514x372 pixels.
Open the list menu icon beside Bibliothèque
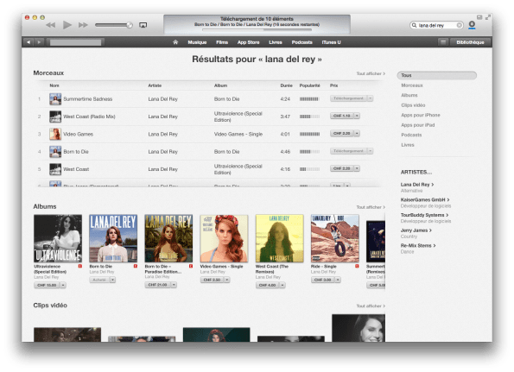(443, 42)
